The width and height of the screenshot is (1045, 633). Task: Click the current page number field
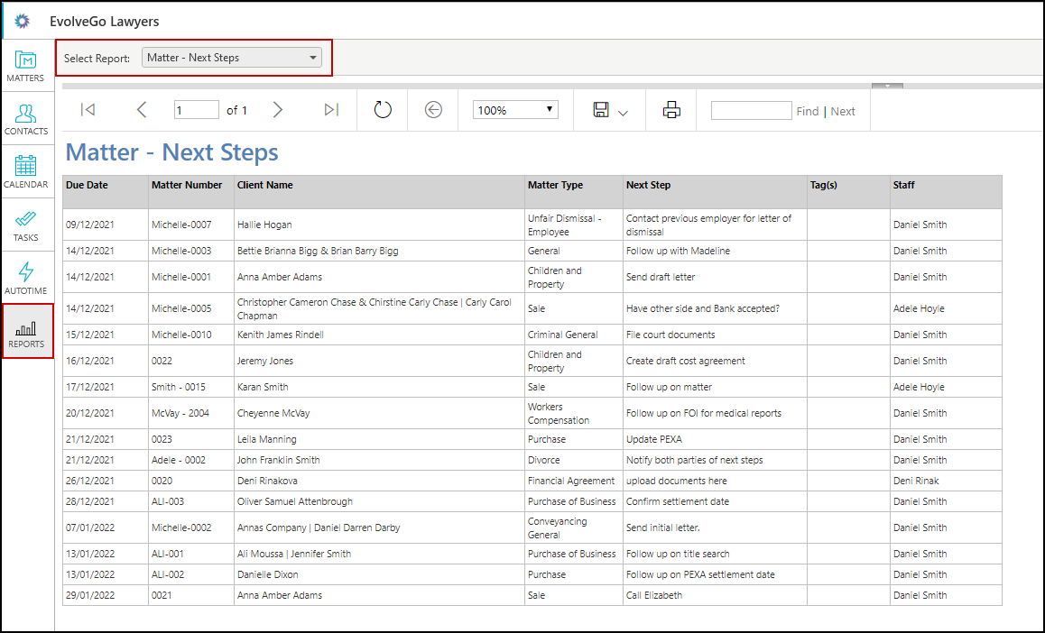pyautogui.click(x=197, y=110)
